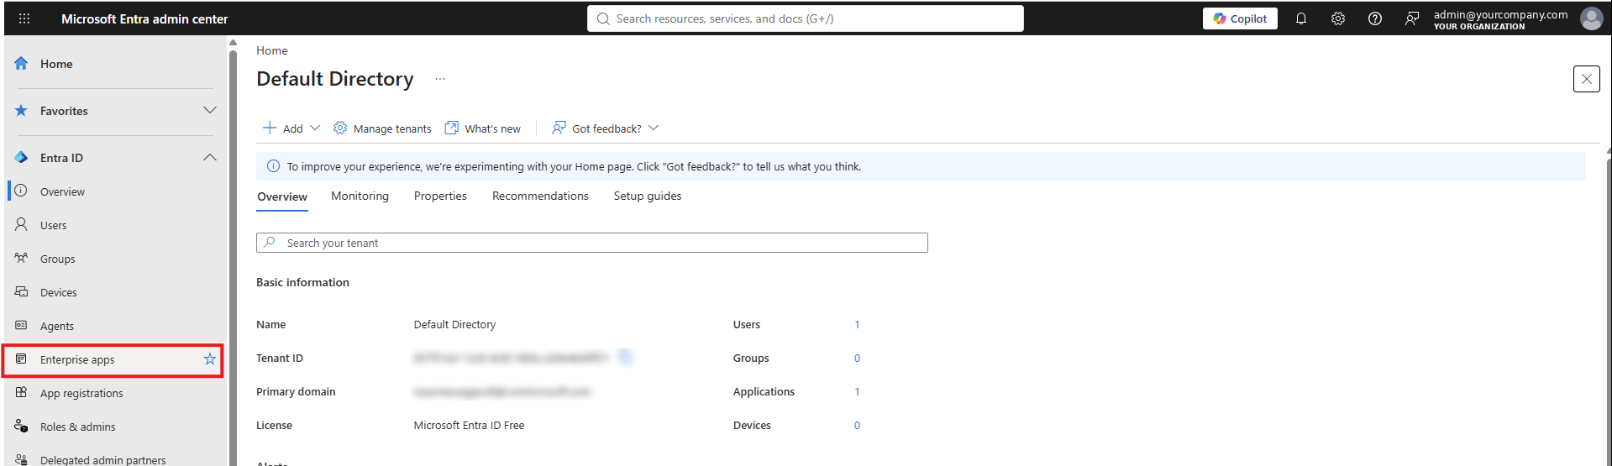Click the Microsoft Entra admin center title

click(x=144, y=18)
